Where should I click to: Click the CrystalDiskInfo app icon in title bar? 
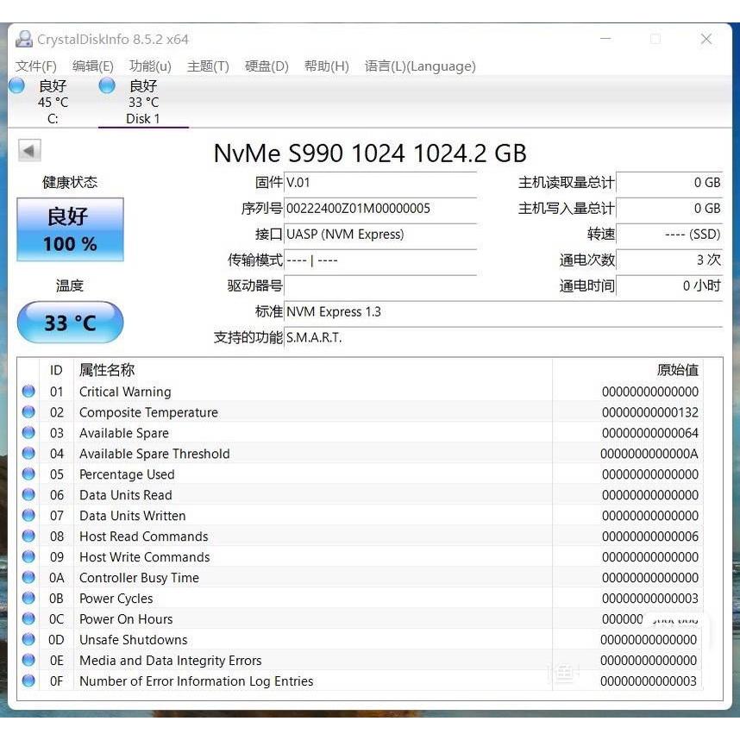point(24,39)
